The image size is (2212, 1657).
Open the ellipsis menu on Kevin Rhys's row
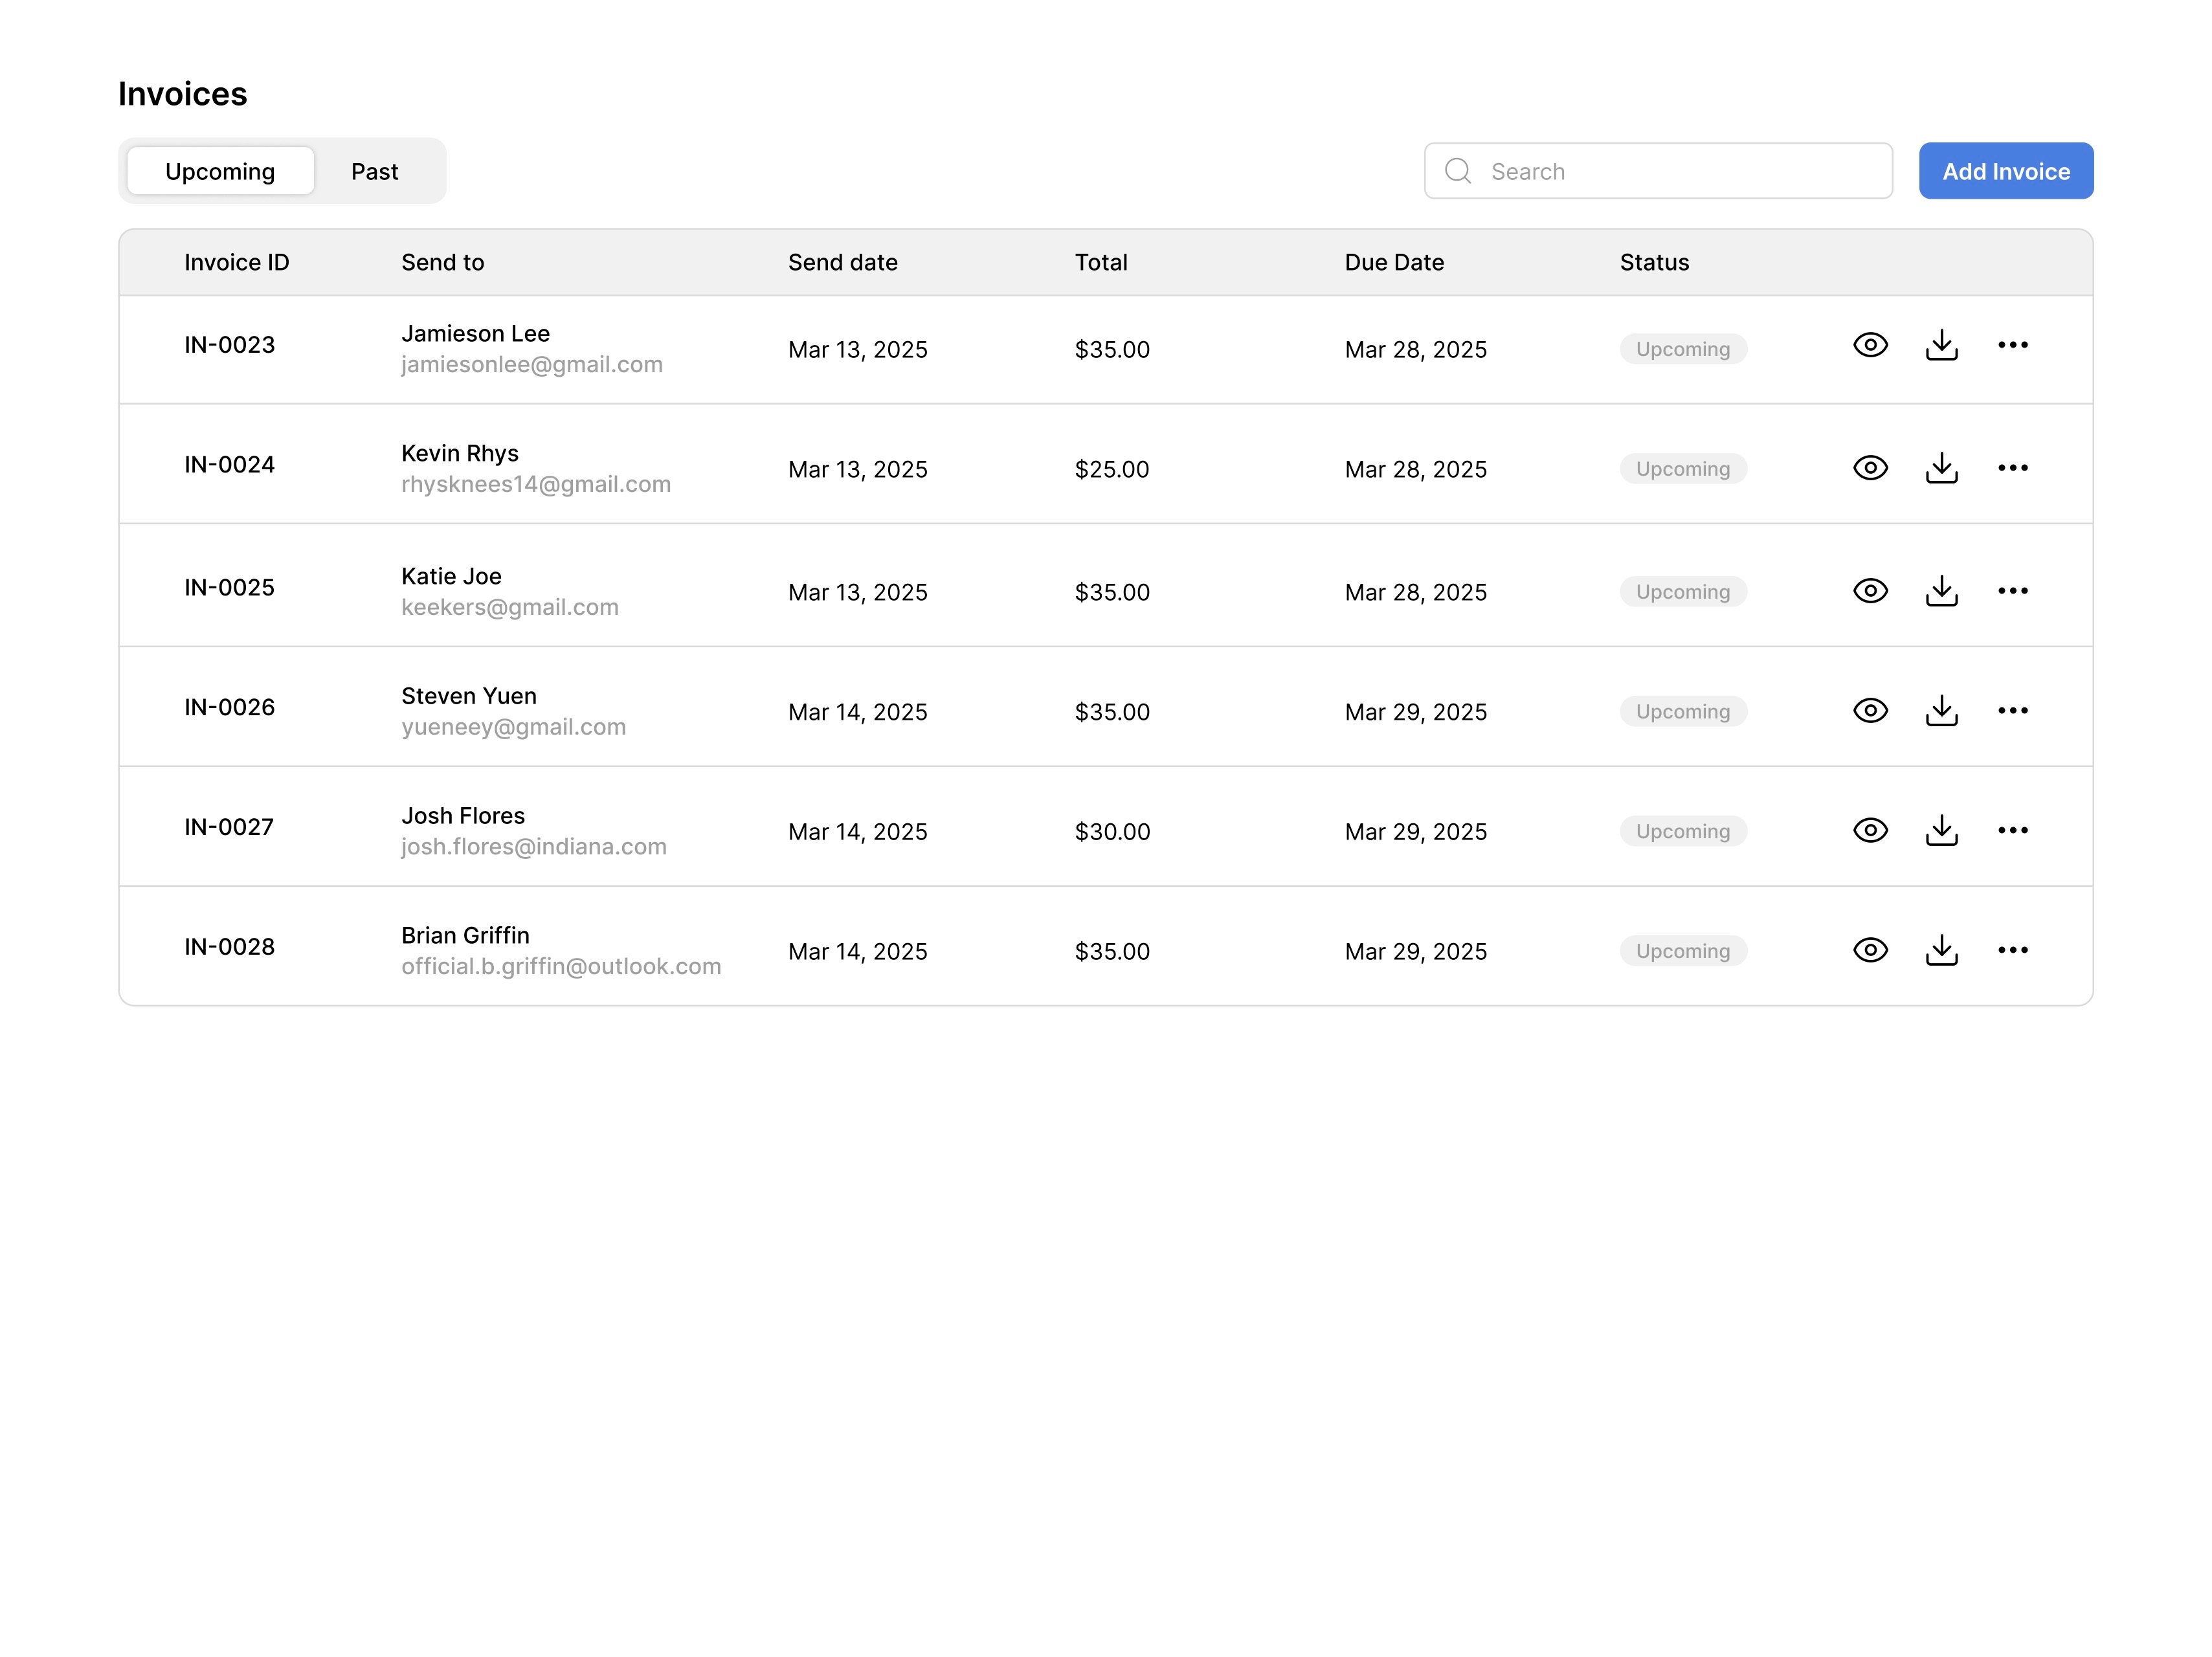click(2013, 467)
